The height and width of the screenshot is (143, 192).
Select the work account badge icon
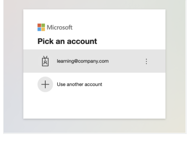(x=45, y=61)
